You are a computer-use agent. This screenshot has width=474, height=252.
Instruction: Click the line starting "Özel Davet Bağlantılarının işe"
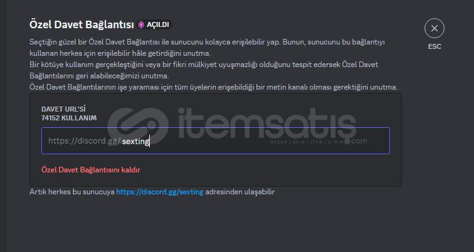click(x=213, y=87)
